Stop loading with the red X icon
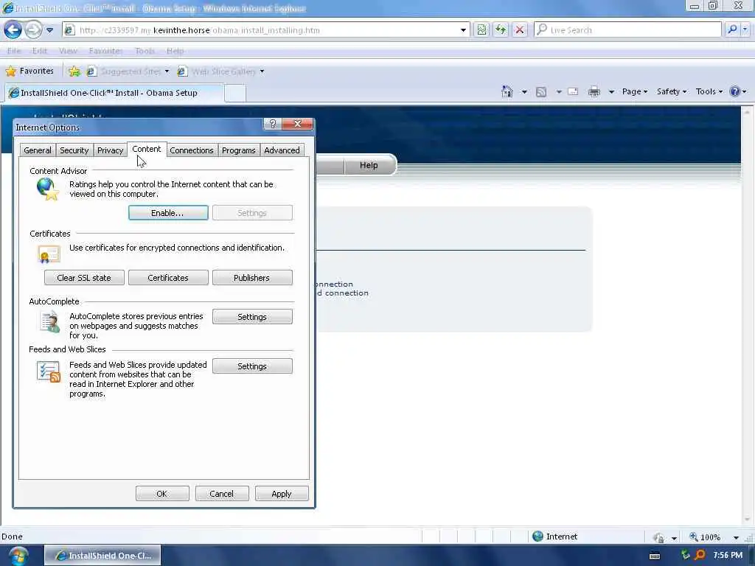Screen dimensions: 755x566 point(520,29)
